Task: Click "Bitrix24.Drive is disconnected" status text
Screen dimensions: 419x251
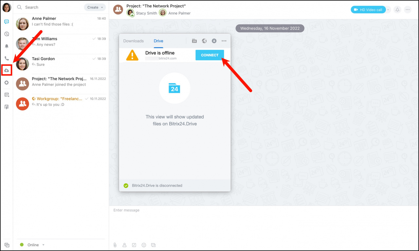Action: click(157, 185)
